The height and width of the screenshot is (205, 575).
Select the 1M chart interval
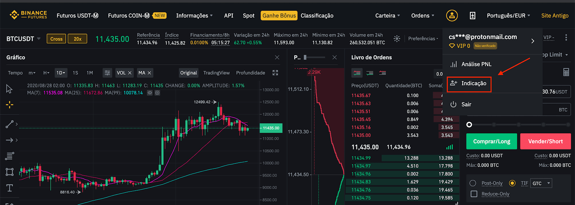90,73
